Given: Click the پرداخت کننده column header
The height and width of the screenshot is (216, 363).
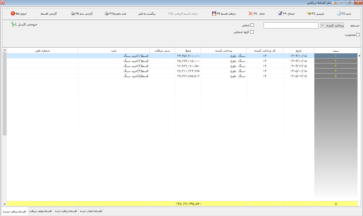Looking at the screenshot, I should (x=224, y=51).
